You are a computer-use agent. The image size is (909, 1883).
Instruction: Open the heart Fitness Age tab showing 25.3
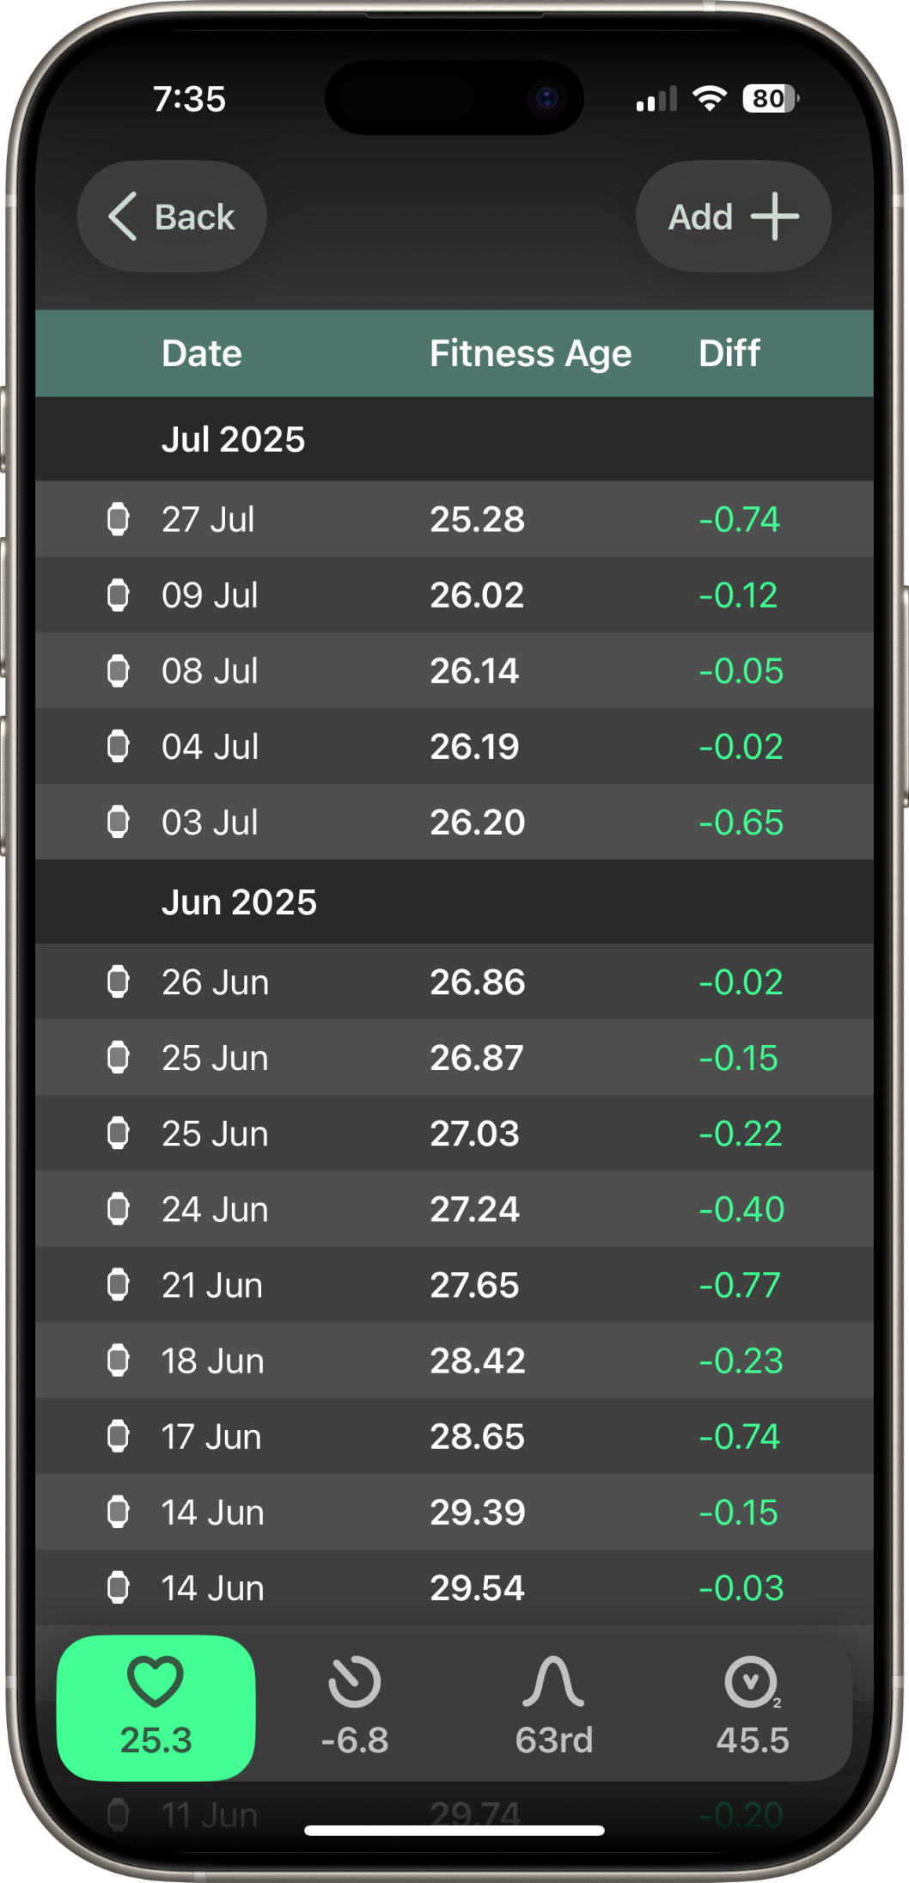point(156,1707)
